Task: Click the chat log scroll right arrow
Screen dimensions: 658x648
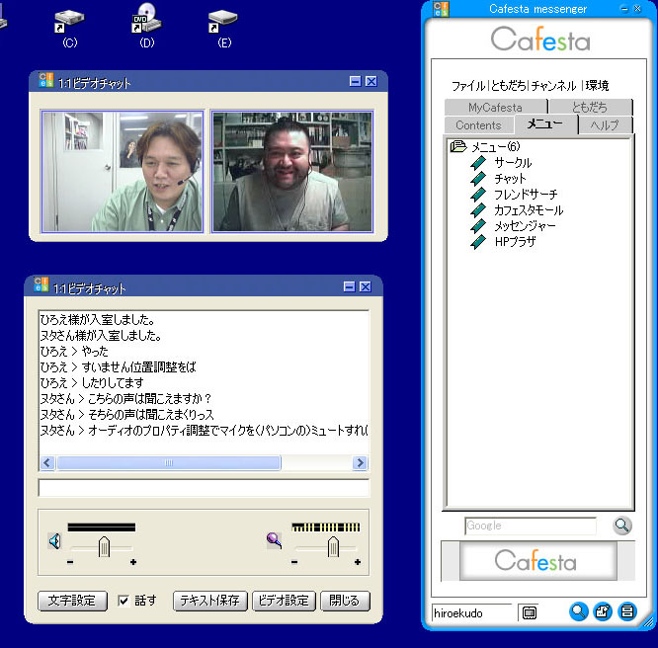Action: [360, 462]
